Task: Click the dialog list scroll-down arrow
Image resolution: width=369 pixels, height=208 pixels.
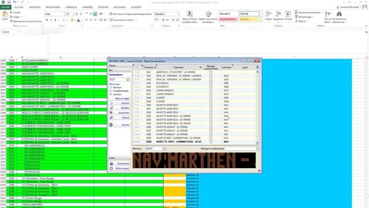Action: [x=257, y=143]
